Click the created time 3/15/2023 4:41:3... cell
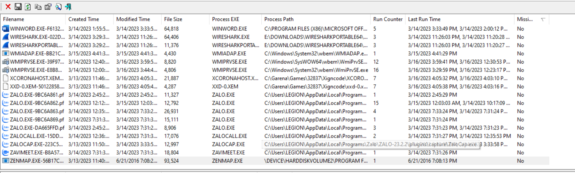The width and height of the screenshot is (575, 173). pyautogui.click(x=89, y=53)
